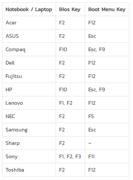133x180 pixels.
Task: Select Samsung's Esc boot menu cell
Action: (107, 130)
